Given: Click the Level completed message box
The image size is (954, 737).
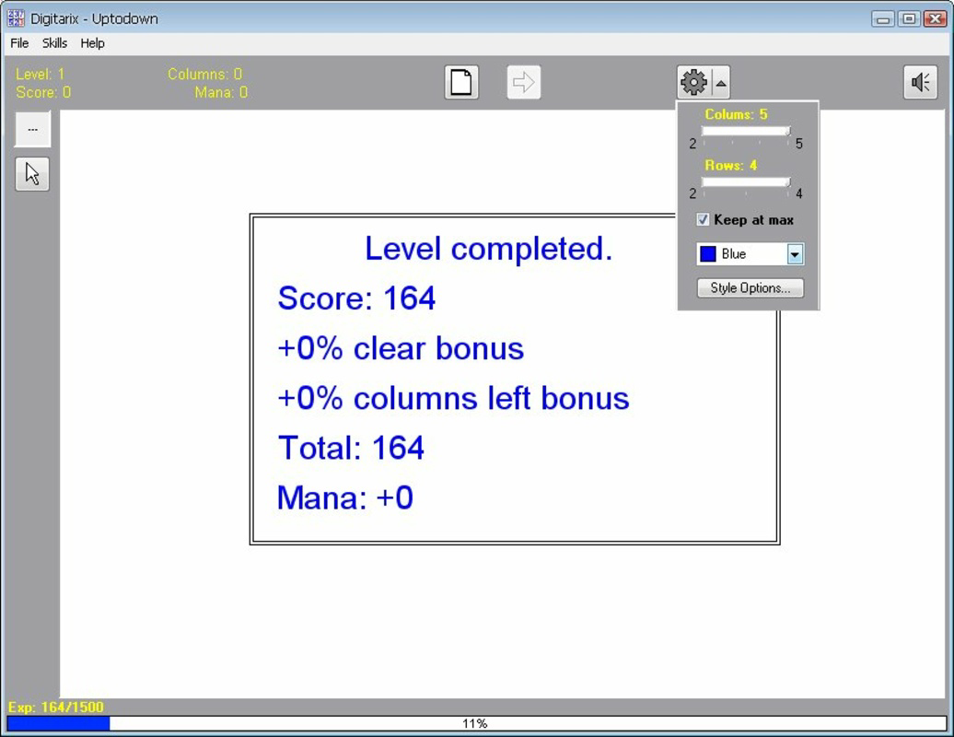Looking at the screenshot, I should 514,380.
